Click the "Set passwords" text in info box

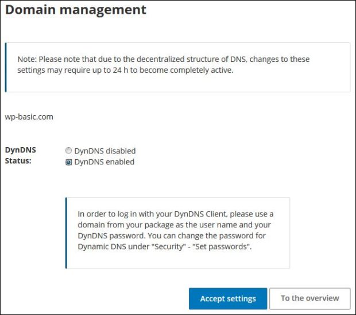tap(229, 247)
